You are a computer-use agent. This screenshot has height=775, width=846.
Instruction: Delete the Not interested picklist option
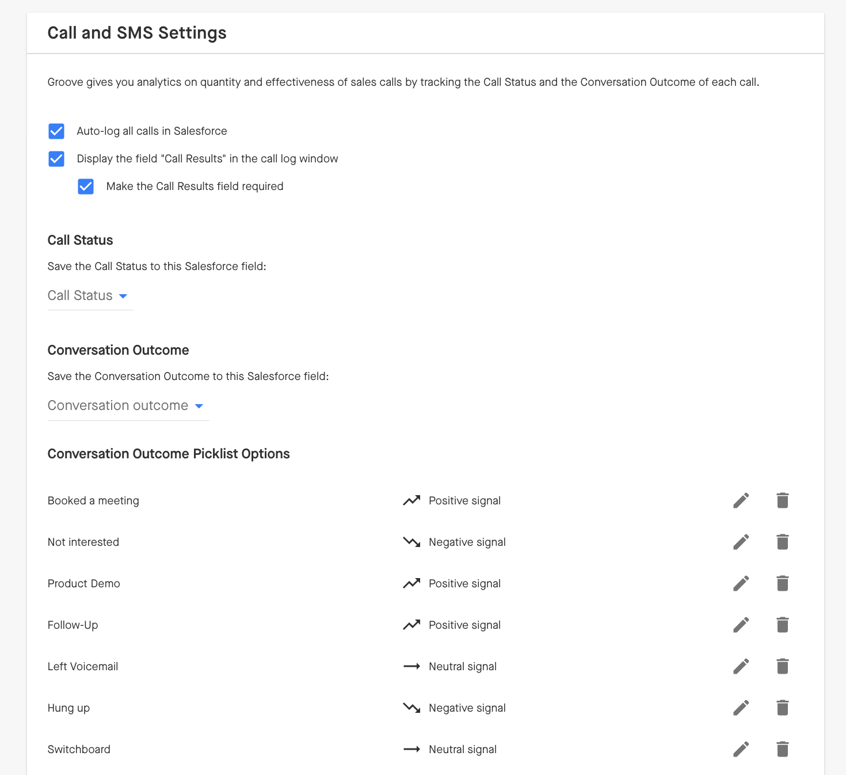782,542
